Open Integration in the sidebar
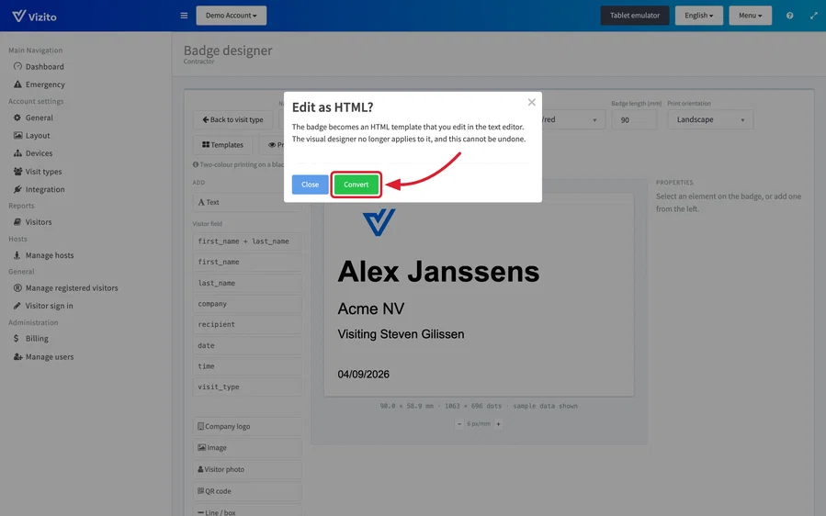This screenshot has width=826, height=516. point(39,189)
